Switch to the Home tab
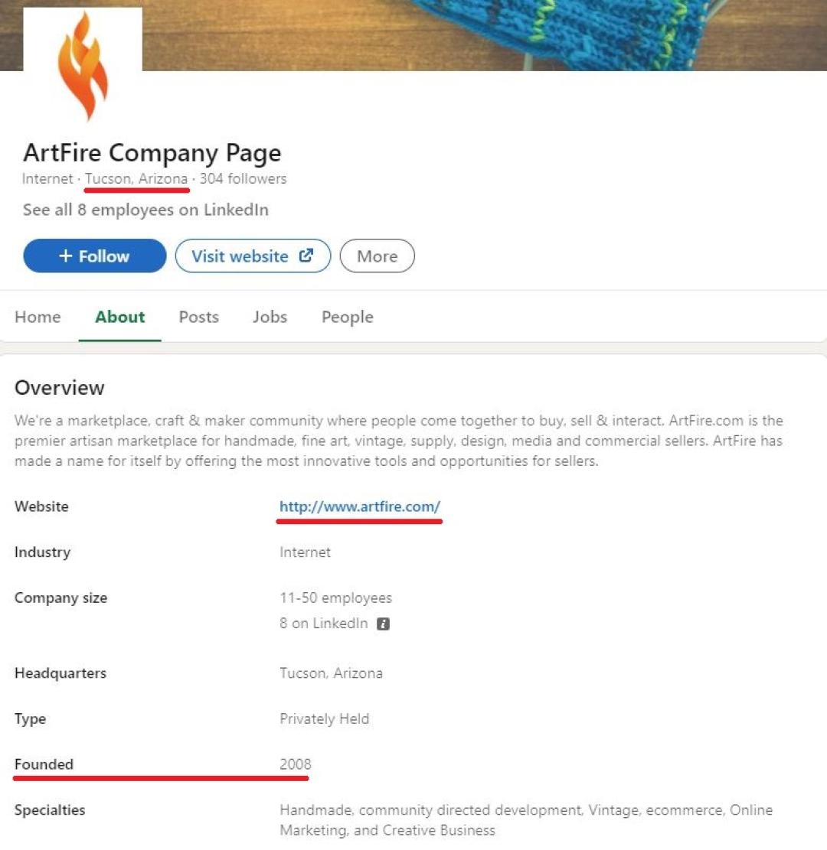Screen dimensions: 827x850 tap(38, 317)
